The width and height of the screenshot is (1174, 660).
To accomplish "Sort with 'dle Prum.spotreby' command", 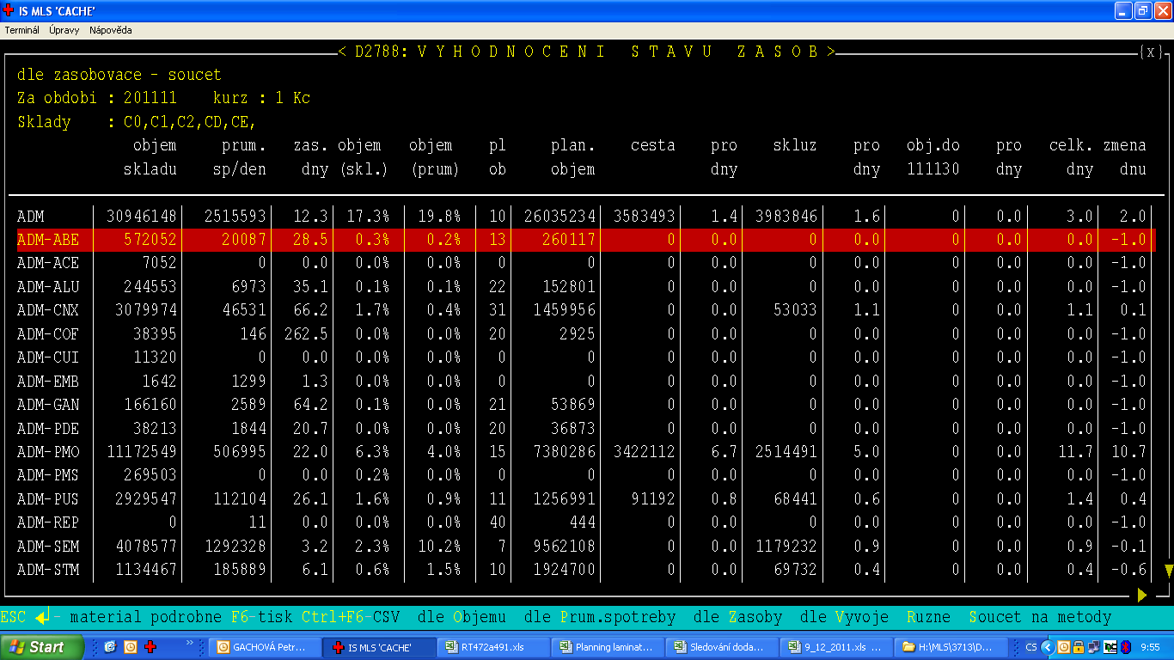I will coord(600,617).
